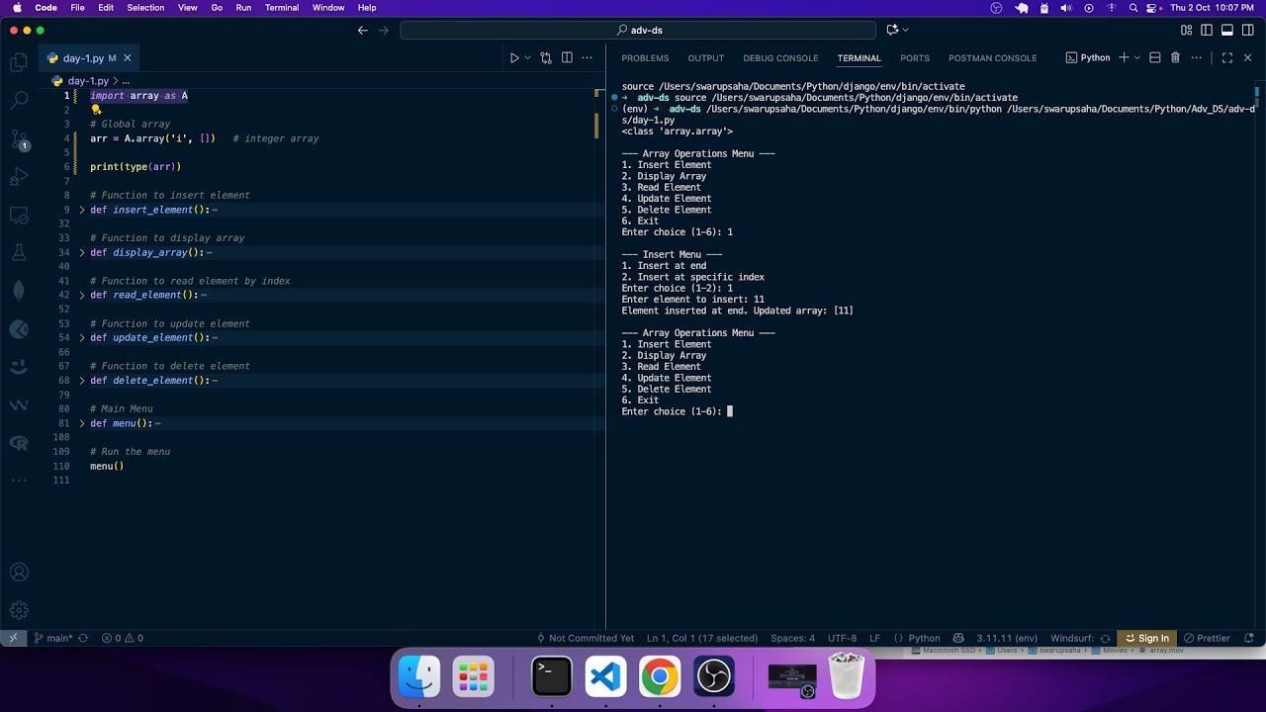Open the Explorer view in activity bar
1266x712 pixels.
pos(19,62)
